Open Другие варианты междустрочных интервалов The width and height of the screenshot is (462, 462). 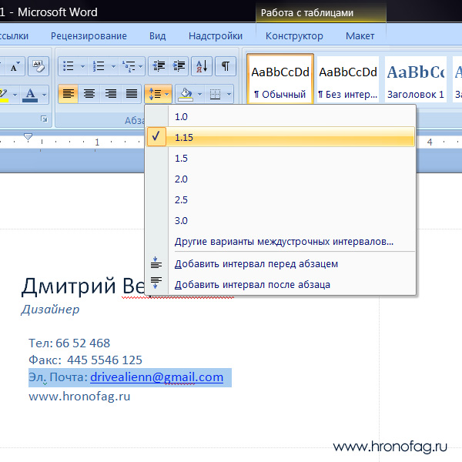pos(280,241)
